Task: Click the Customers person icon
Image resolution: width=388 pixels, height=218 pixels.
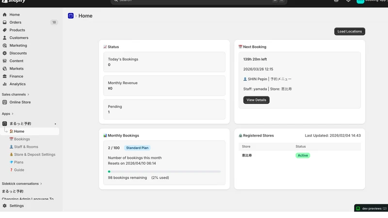Action: click(x=4, y=38)
